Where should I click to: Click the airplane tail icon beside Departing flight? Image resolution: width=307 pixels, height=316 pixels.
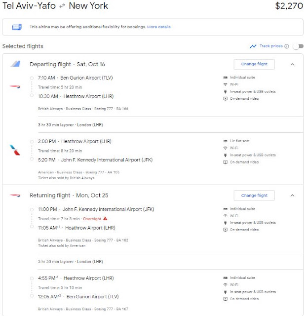click(16, 64)
